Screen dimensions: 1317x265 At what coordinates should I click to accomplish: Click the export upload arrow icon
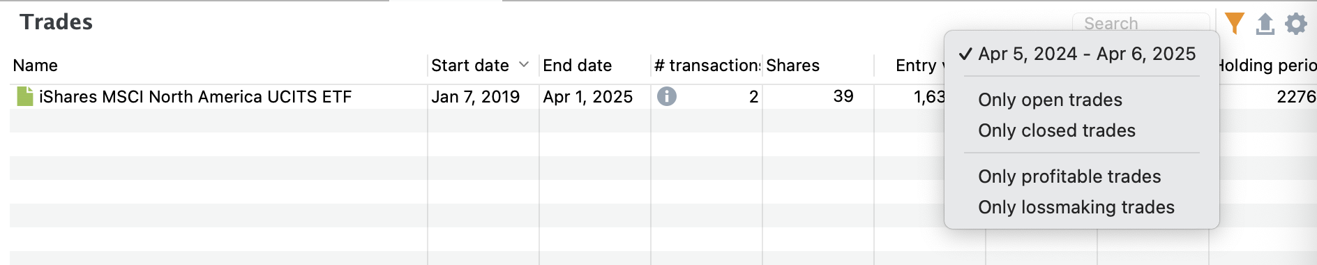point(1265,24)
